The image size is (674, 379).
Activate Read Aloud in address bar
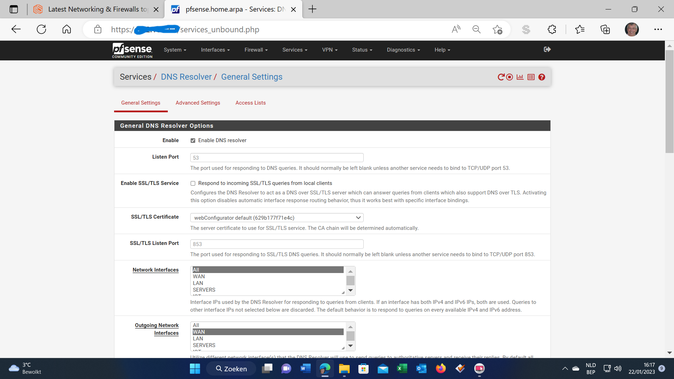(456, 29)
